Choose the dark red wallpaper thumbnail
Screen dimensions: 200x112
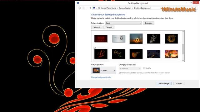click(101, 39)
